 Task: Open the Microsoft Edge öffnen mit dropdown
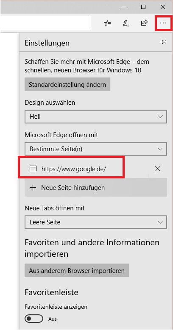coord(96,149)
